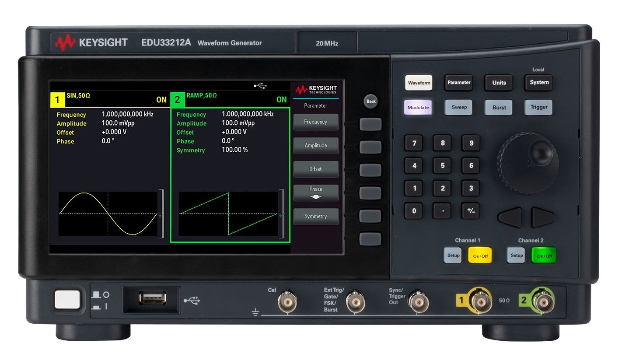622x357 pixels.
Task: Click the left arrow cursor key
Action: 510,217
